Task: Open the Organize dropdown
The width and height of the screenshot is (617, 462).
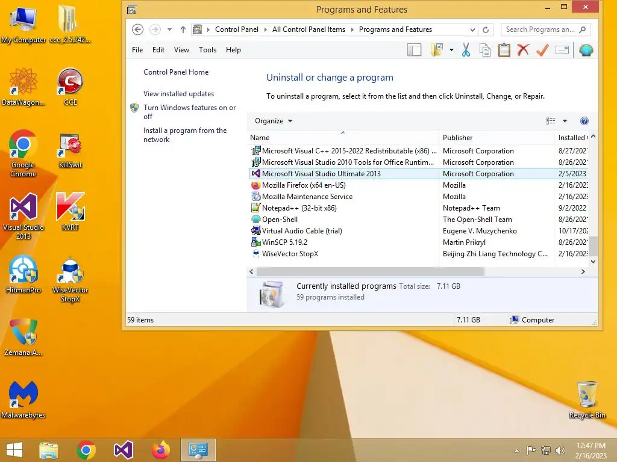Action: click(274, 121)
